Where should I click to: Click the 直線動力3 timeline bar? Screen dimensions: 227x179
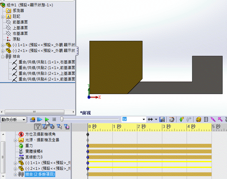[x=150, y=157]
